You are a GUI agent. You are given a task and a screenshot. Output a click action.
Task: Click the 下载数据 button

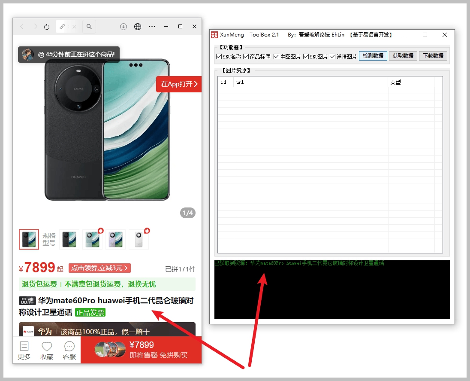pyautogui.click(x=433, y=56)
